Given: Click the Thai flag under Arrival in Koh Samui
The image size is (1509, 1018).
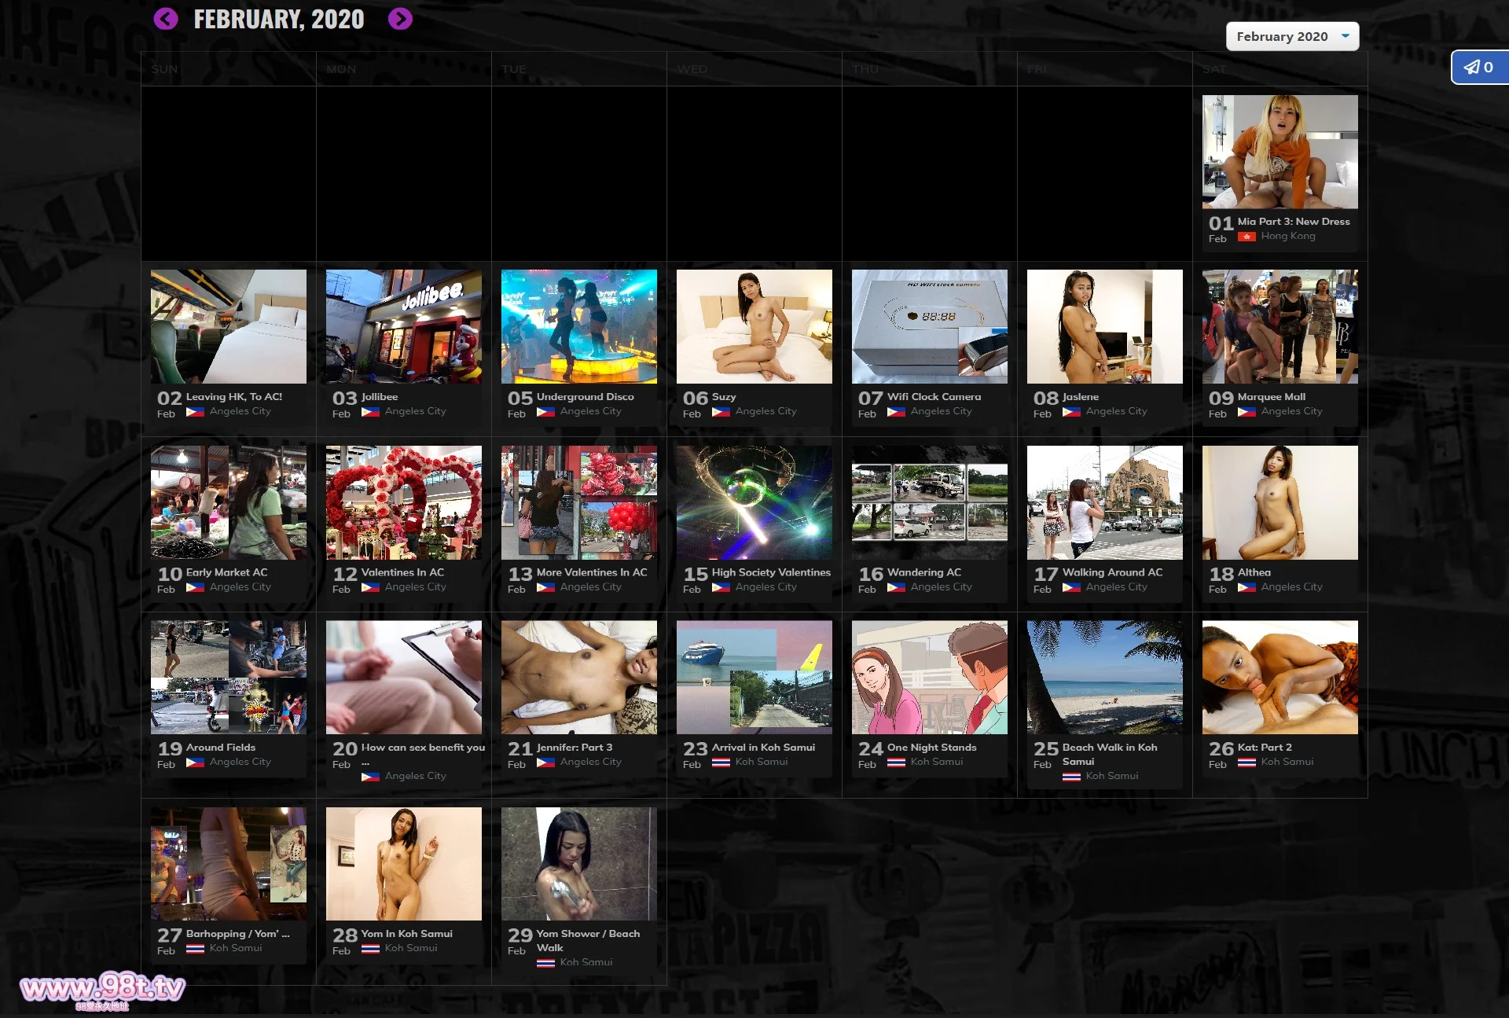Looking at the screenshot, I should (x=721, y=763).
